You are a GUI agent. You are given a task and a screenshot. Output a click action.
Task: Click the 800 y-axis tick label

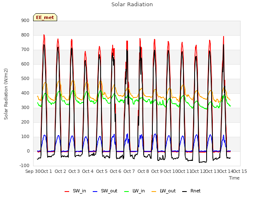coord(25,35)
